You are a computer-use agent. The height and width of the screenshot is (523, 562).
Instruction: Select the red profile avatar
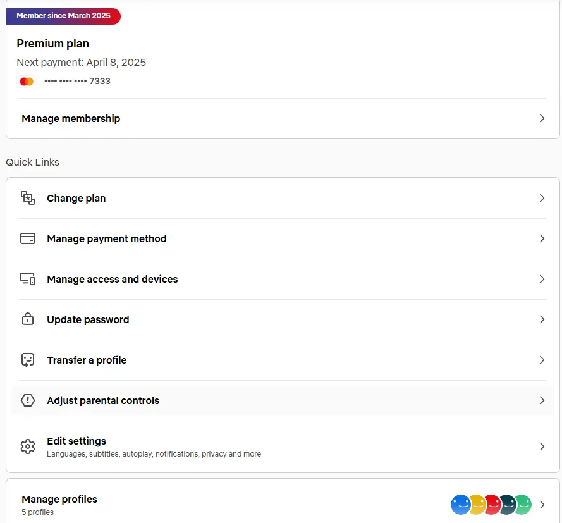(493, 505)
